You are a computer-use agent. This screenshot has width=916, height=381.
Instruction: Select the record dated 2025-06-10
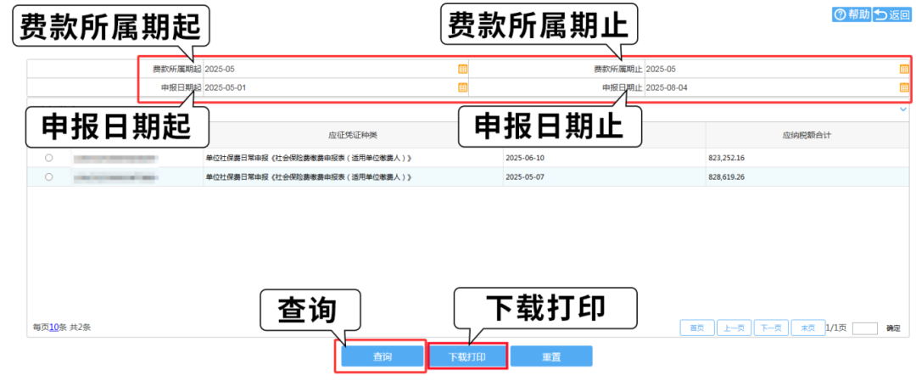pyautogui.click(x=48, y=158)
